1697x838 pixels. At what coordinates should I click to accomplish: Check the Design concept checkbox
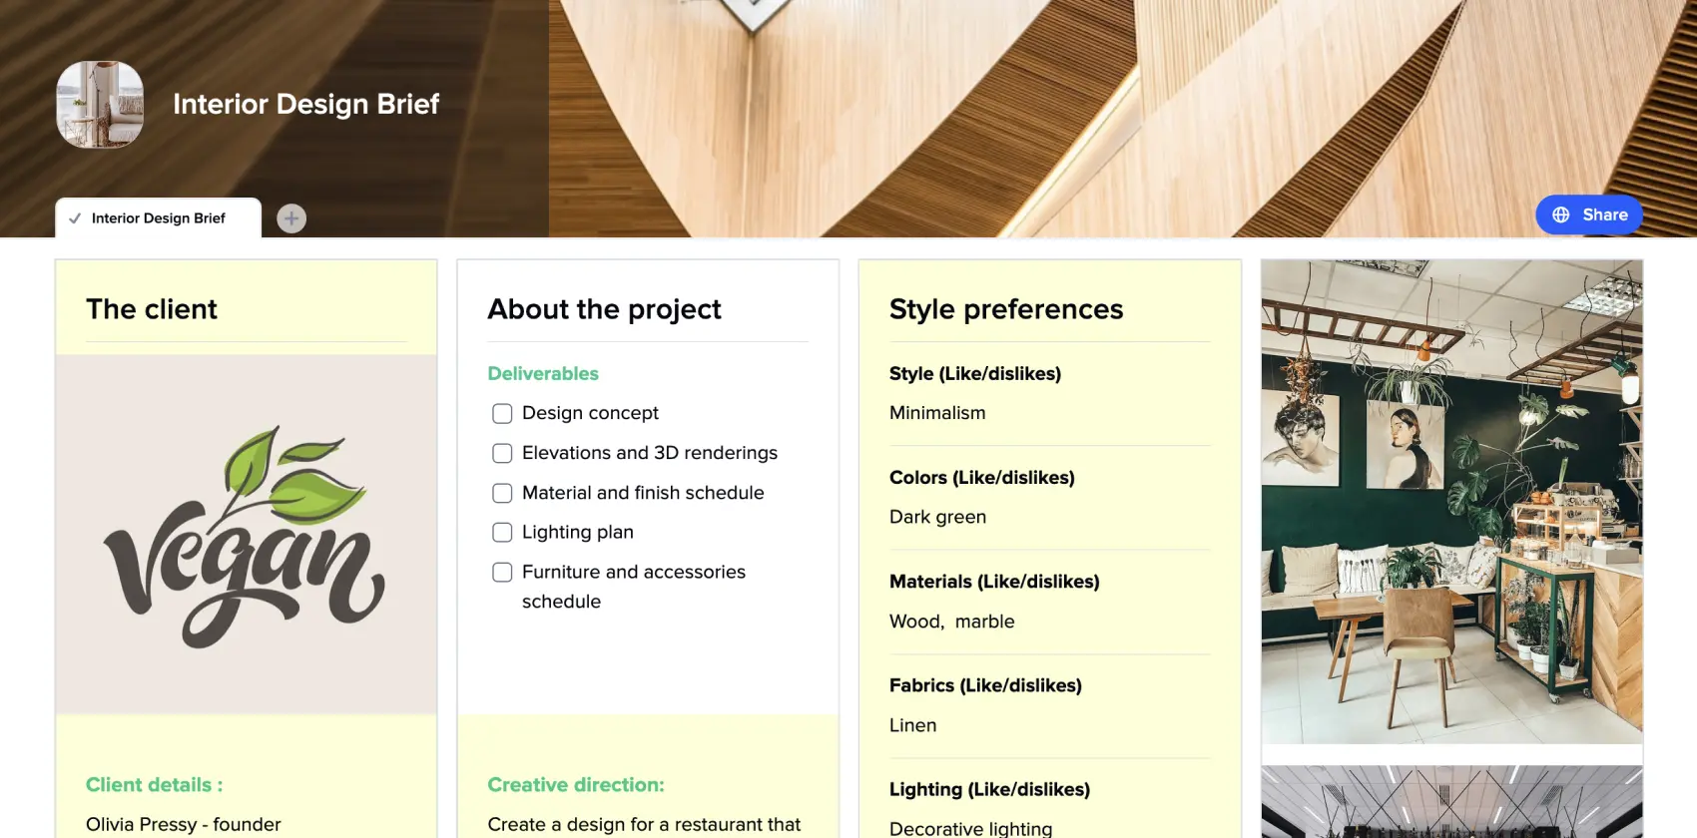pos(502,413)
